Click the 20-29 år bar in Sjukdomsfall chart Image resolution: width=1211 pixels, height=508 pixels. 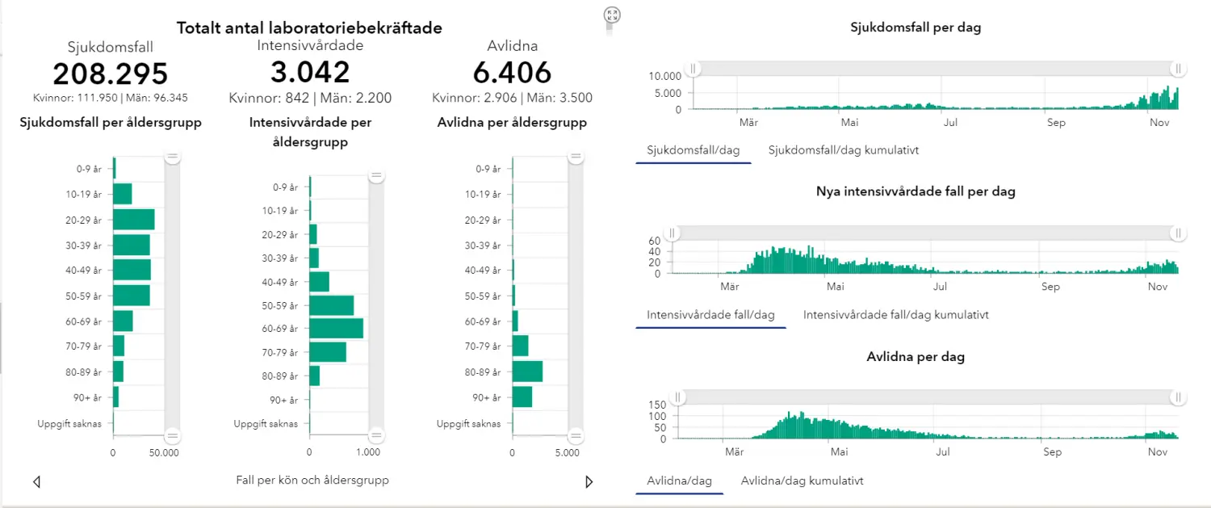pyautogui.click(x=133, y=220)
